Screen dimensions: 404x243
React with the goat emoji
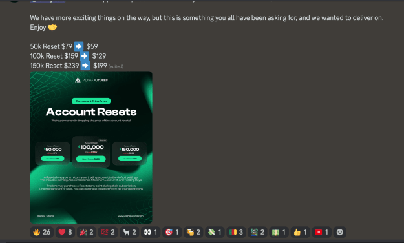[129, 232]
